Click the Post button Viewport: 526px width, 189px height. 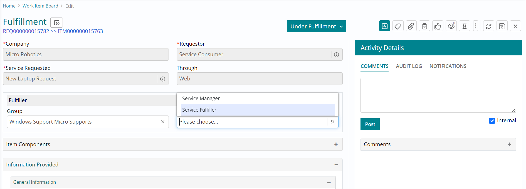[x=370, y=124]
